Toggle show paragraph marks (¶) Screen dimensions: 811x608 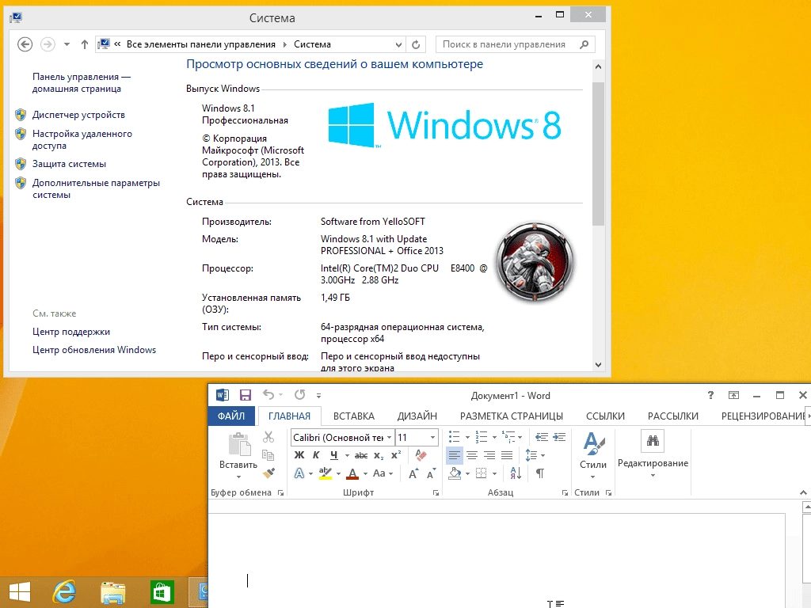click(x=539, y=473)
